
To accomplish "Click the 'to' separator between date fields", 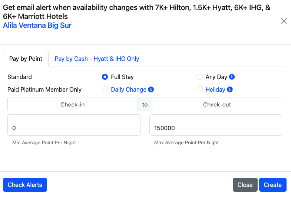I will (145, 105).
